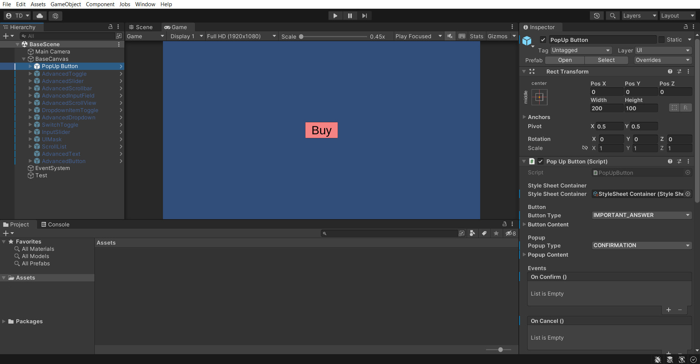Toggle Rect Transform raw edit mode R

point(686,108)
